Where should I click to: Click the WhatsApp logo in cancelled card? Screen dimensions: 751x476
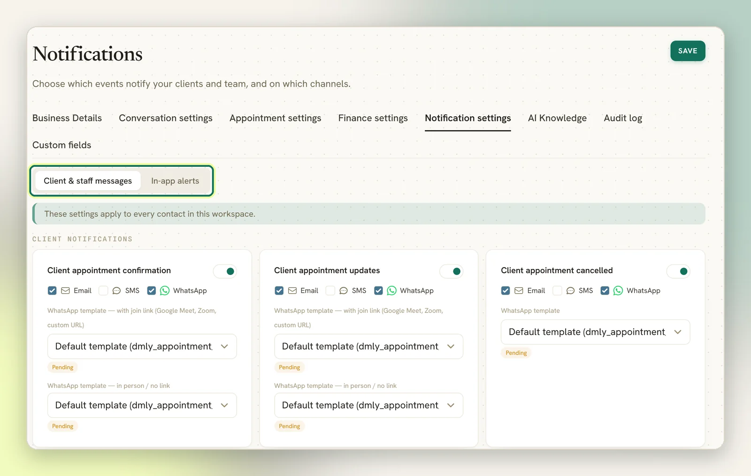pyautogui.click(x=618, y=290)
